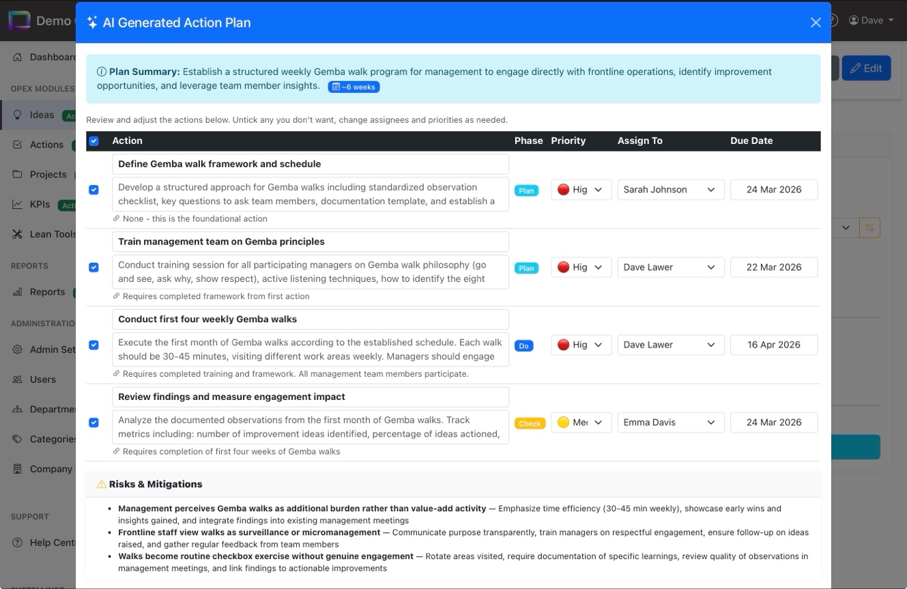Click the Edit button
Viewport: 907px width, 589px height.
(866, 68)
